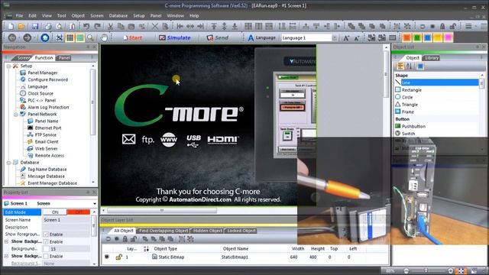The height and width of the screenshot is (275, 489).
Task: Open the Database menu
Action: tap(118, 15)
